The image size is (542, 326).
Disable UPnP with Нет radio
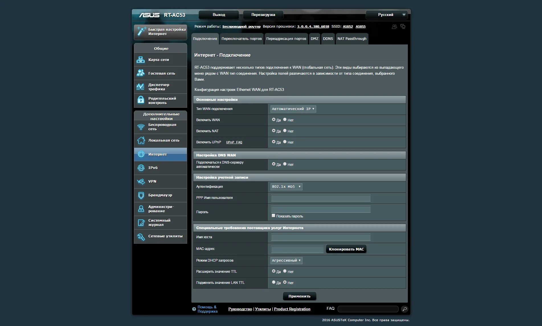coord(285,142)
